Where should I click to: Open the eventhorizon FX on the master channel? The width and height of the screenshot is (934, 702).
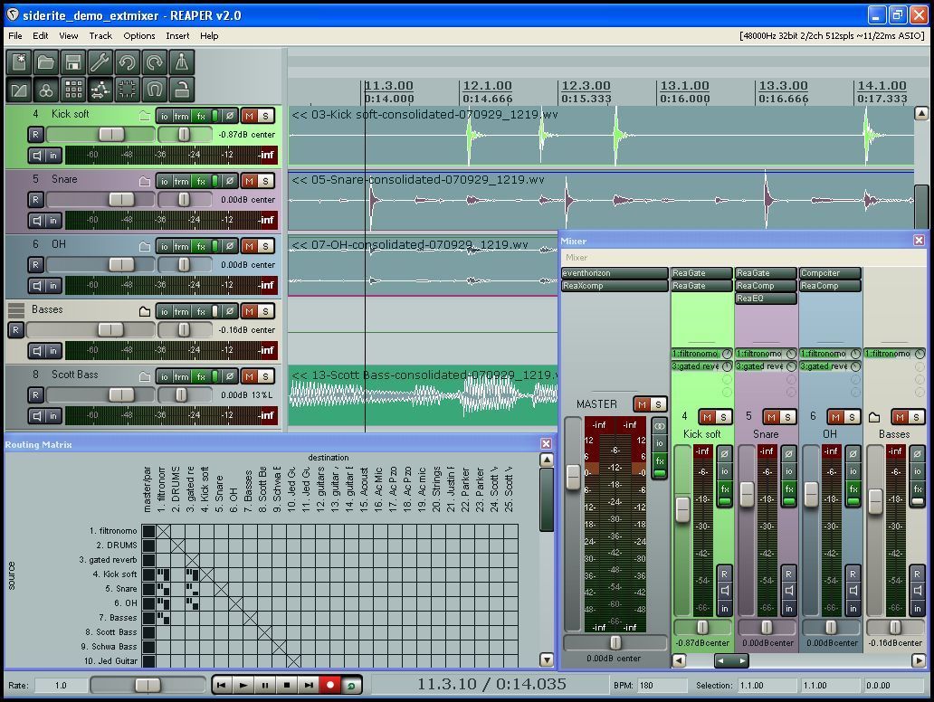614,273
